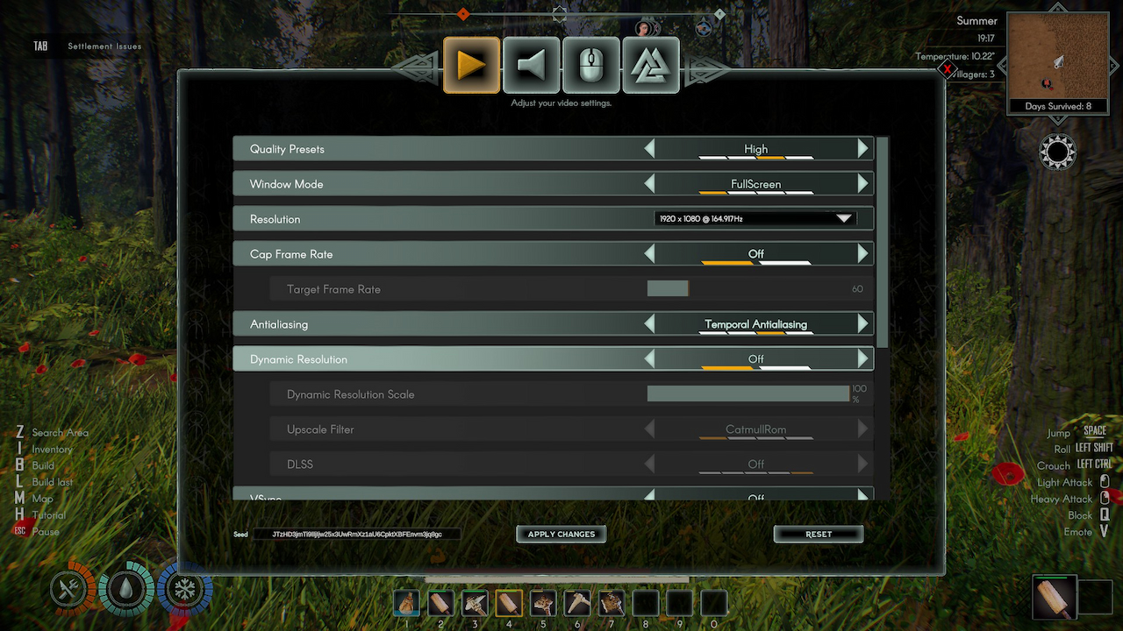Click the Reset button
Image resolution: width=1123 pixels, height=631 pixels.
coord(818,533)
